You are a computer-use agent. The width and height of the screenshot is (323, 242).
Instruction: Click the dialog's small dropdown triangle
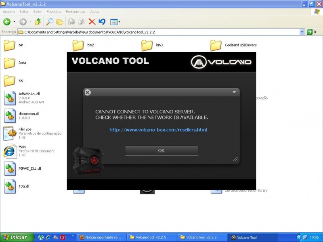click(x=234, y=92)
